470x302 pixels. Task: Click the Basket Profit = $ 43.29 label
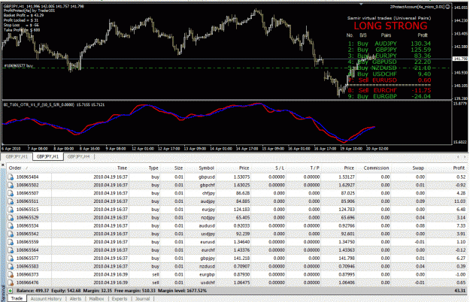[x=23, y=15]
